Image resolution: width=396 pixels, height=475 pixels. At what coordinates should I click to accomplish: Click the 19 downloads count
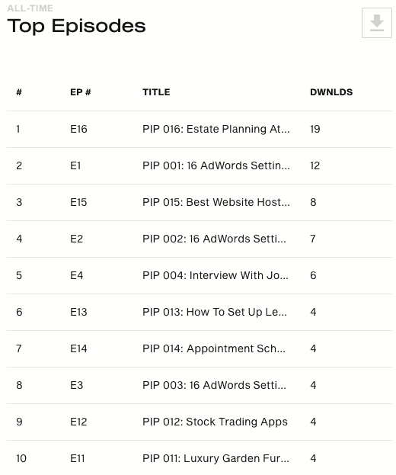[315, 129]
